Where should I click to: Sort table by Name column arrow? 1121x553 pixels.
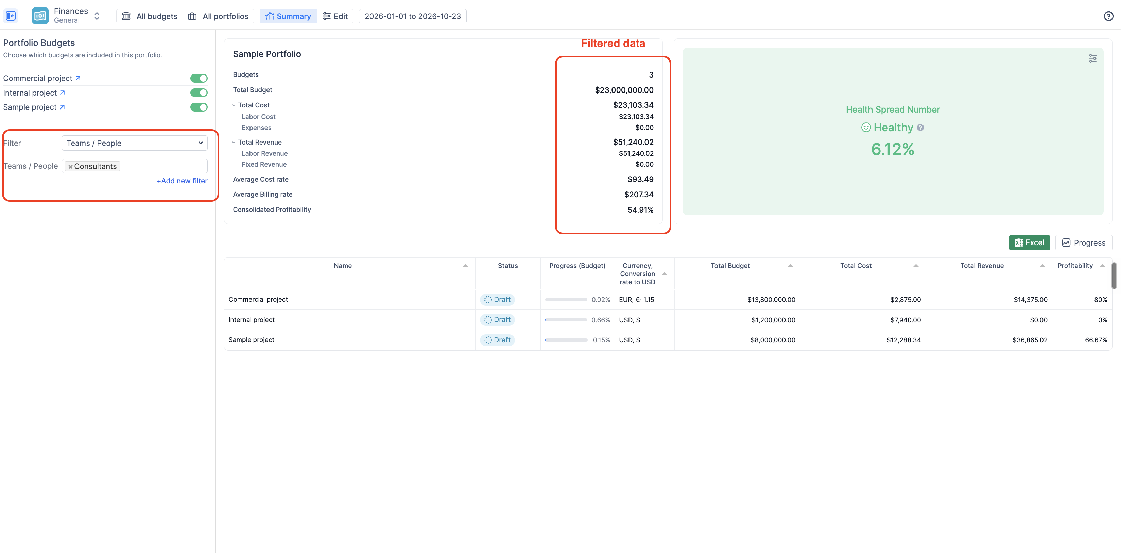465,266
